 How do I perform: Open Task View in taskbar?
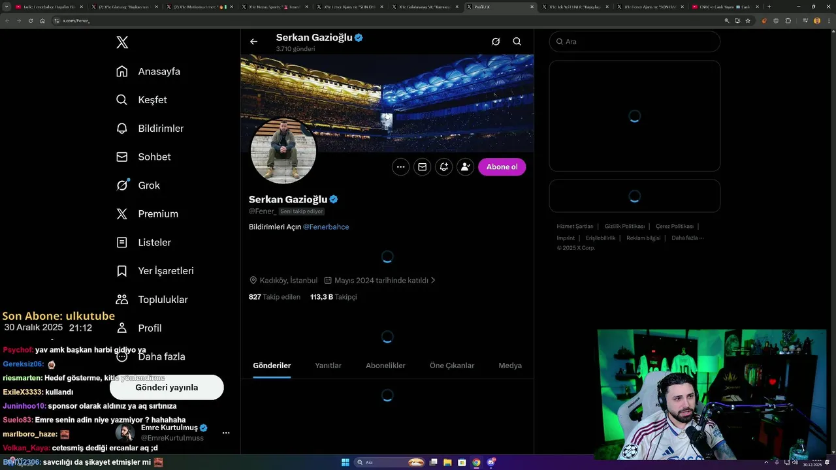[x=433, y=462]
